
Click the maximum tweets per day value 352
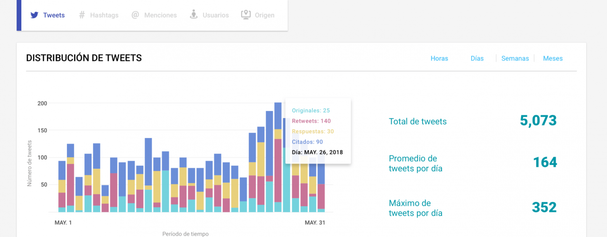(544, 208)
